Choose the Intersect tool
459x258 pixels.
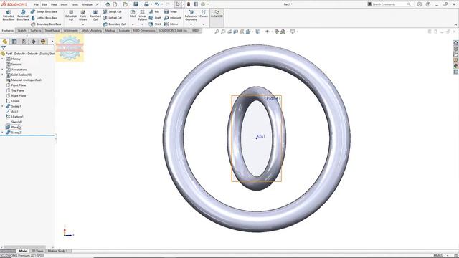click(x=171, y=18)
